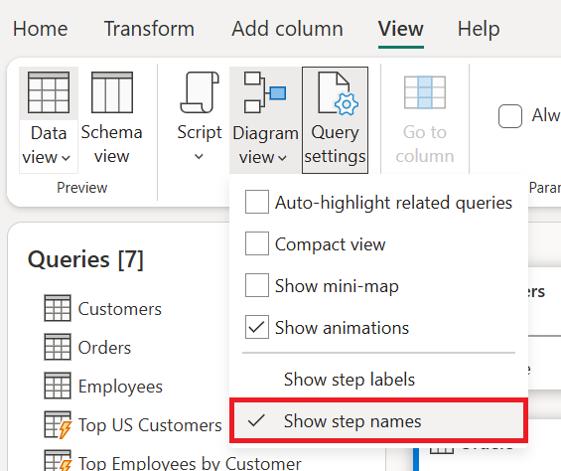Image resolution: width=561 pixels, height=471 pixels.
Task: Check the Show mini-map option
Action: 257,285
